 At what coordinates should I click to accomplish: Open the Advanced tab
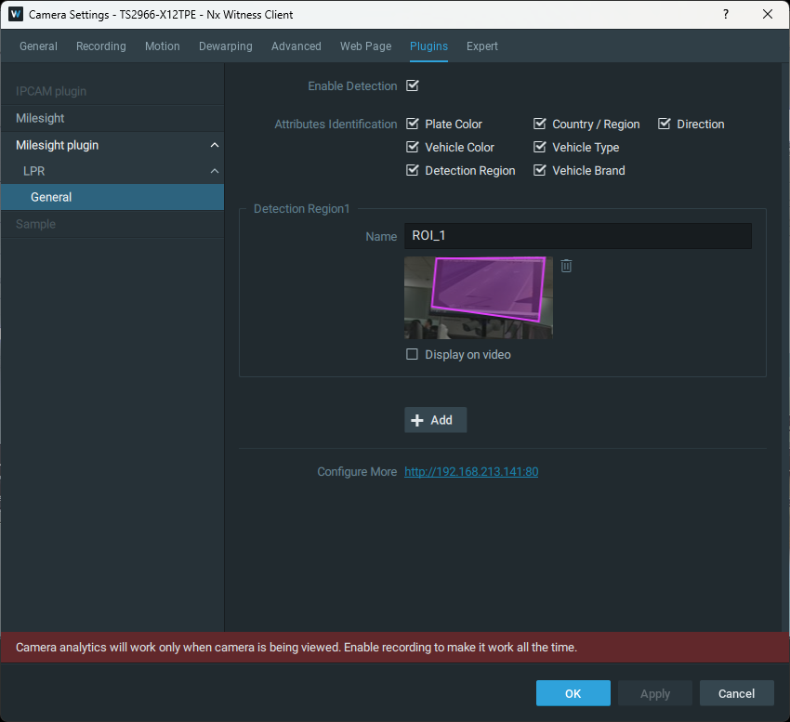click(296, 46)
